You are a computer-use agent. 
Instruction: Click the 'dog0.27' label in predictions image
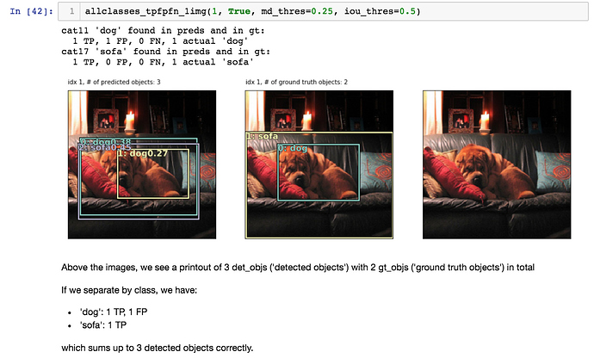point(142,154)
